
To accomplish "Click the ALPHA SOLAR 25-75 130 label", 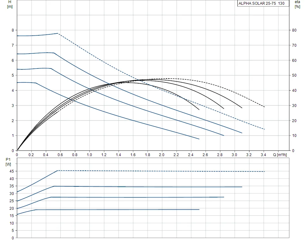I will pos(263,4).
